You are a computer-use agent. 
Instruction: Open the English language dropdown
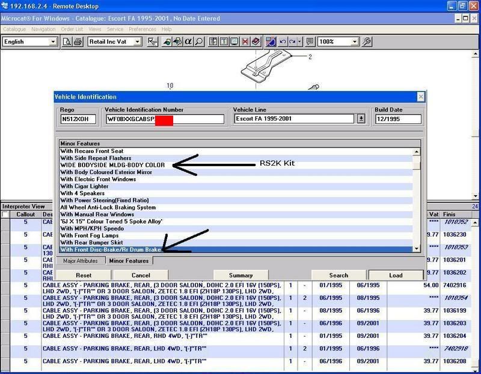coord(53,42)
